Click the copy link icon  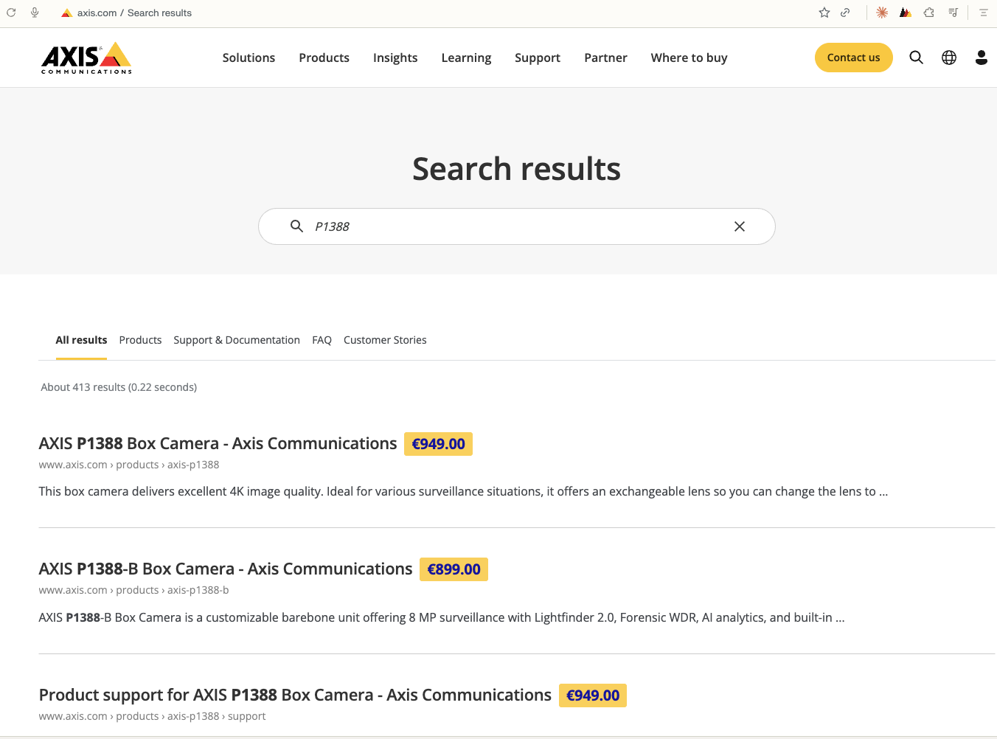pos(845,13)
